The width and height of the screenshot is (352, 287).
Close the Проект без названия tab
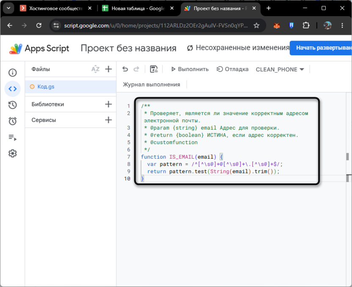(x=254, y=8)
